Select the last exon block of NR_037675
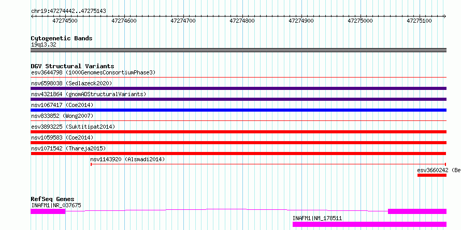The width and height of the screenshot is (461, 230). 417,211
